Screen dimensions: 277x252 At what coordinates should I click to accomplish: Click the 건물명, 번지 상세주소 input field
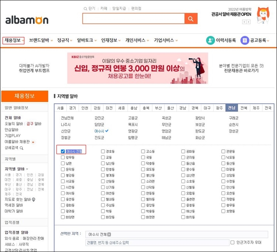[157, 243]
